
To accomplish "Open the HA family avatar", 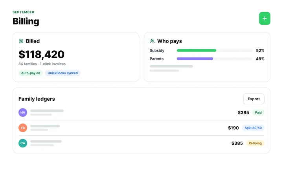I will click(23, 112).
